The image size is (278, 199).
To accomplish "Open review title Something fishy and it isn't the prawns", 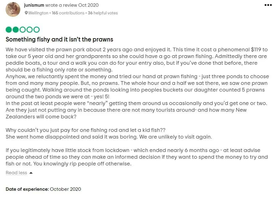I will 59,39.
